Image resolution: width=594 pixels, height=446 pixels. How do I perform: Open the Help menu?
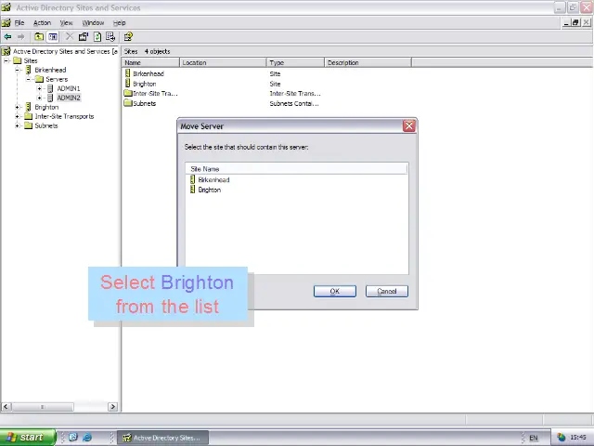pos(120,22)
